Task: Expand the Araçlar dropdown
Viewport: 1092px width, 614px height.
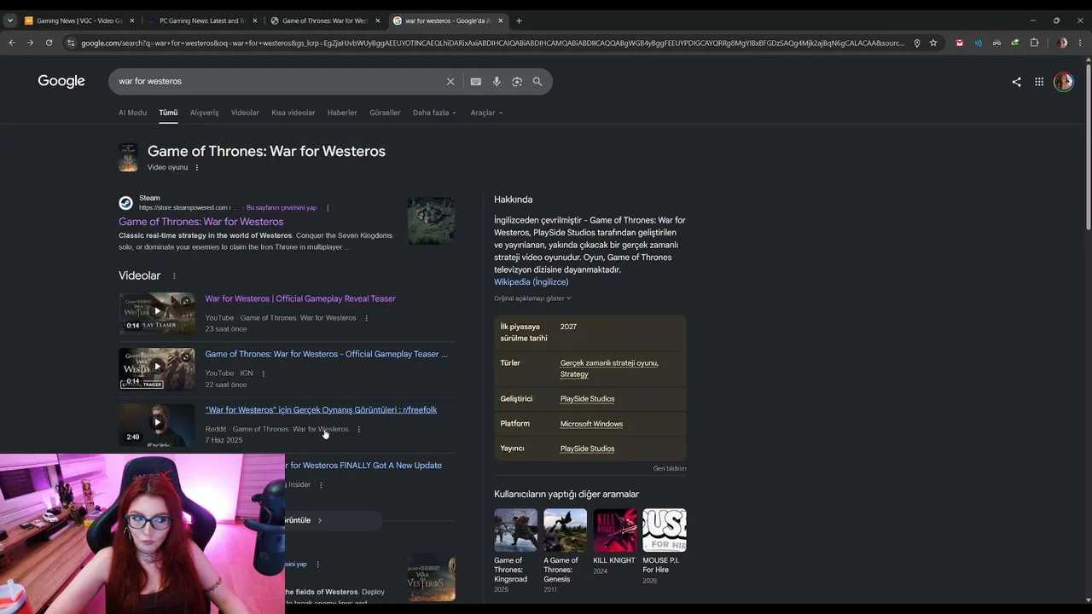Action: coord(486,113)
